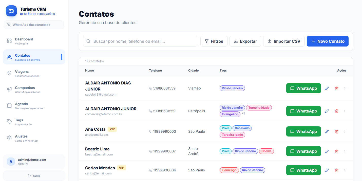Click the Turismo CRM bus logo icon

(11, 11)
